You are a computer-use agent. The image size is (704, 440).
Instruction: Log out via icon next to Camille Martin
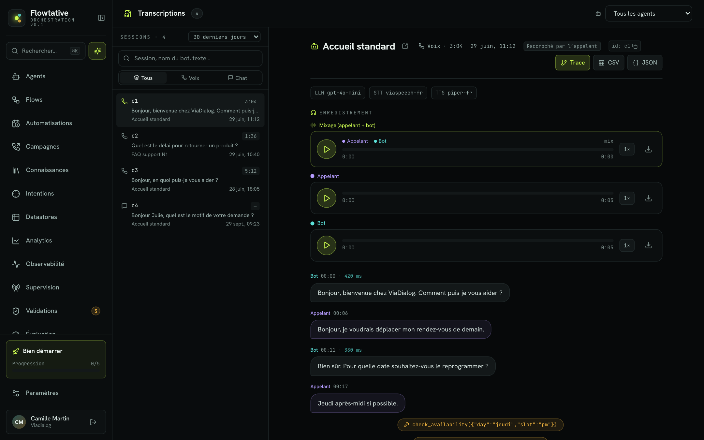tap(93, 422)
